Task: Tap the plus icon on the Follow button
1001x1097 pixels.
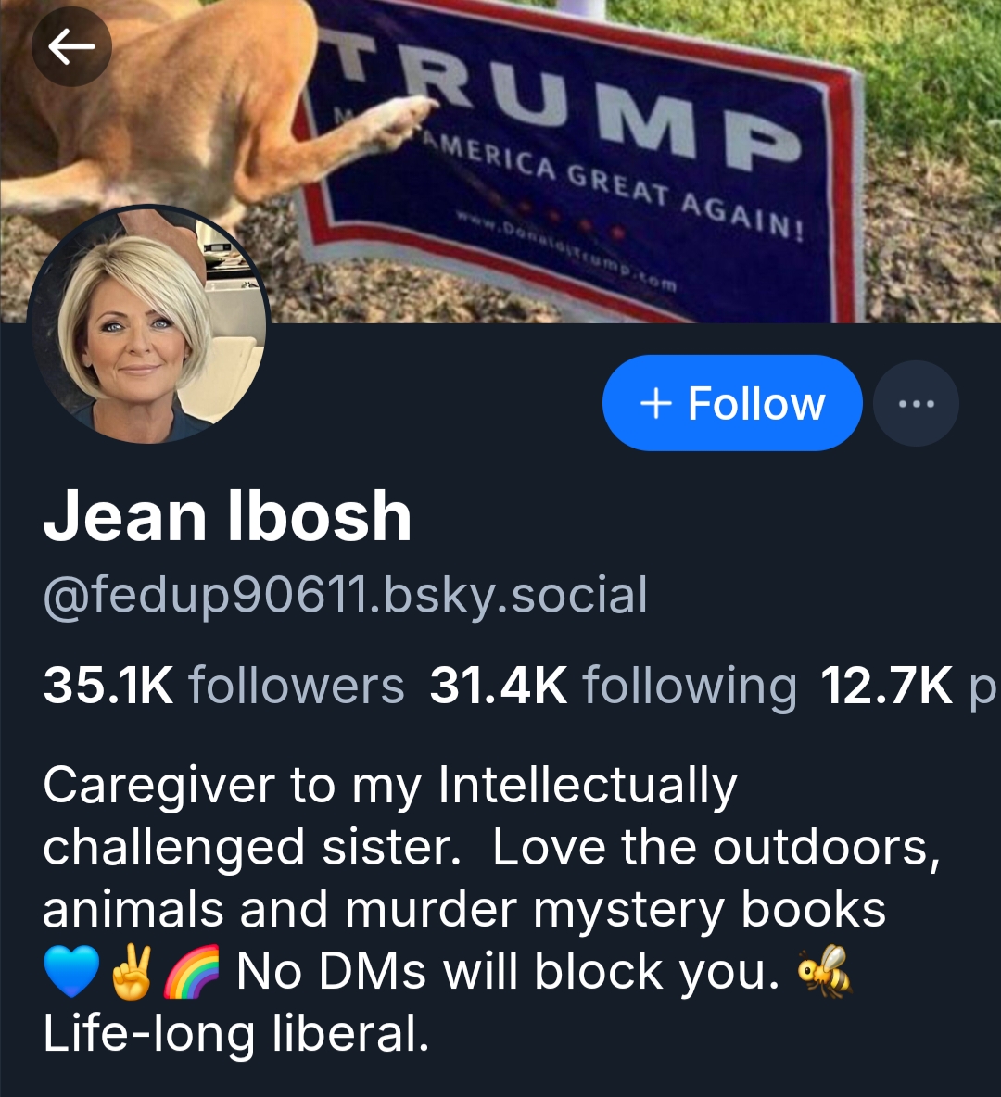Action: pos(656,404)
